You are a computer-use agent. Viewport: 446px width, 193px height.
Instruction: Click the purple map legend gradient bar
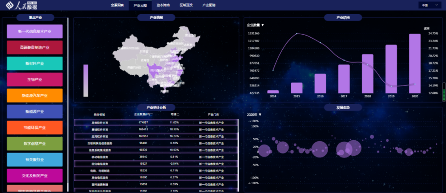click(x=86, y=81)
